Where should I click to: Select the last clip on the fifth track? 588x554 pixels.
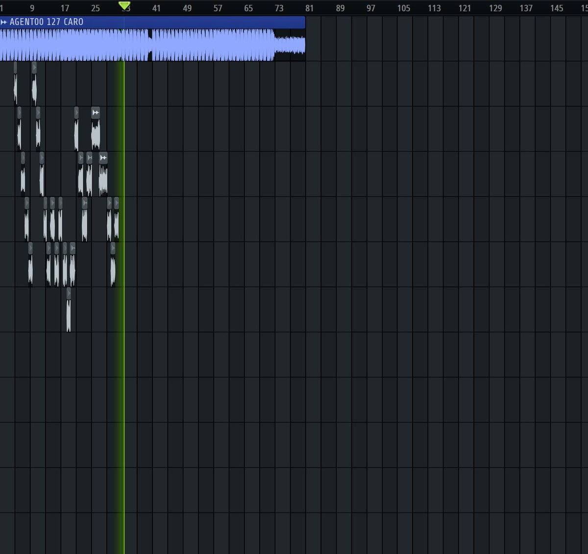click(x=116, y=219)
